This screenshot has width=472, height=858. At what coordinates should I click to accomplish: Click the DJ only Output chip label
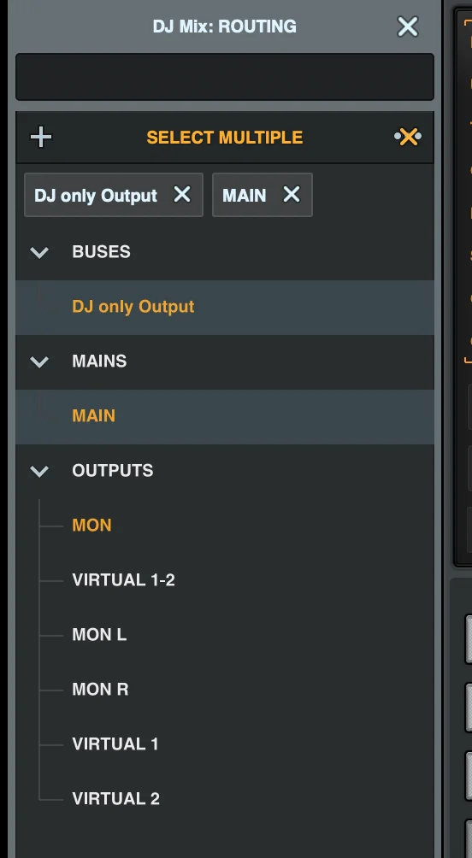(x=96, y=196)
